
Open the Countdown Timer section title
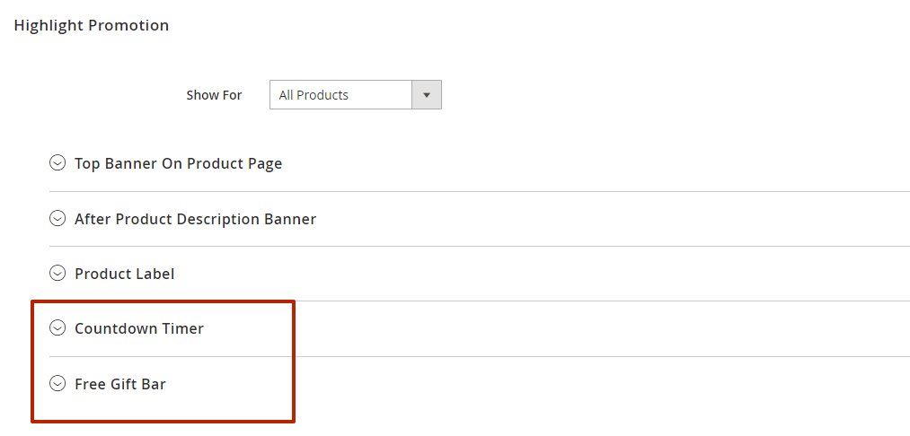(x=138, y=328)
